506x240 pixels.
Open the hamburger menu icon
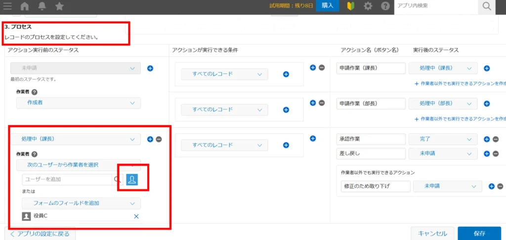click(7, 6)
